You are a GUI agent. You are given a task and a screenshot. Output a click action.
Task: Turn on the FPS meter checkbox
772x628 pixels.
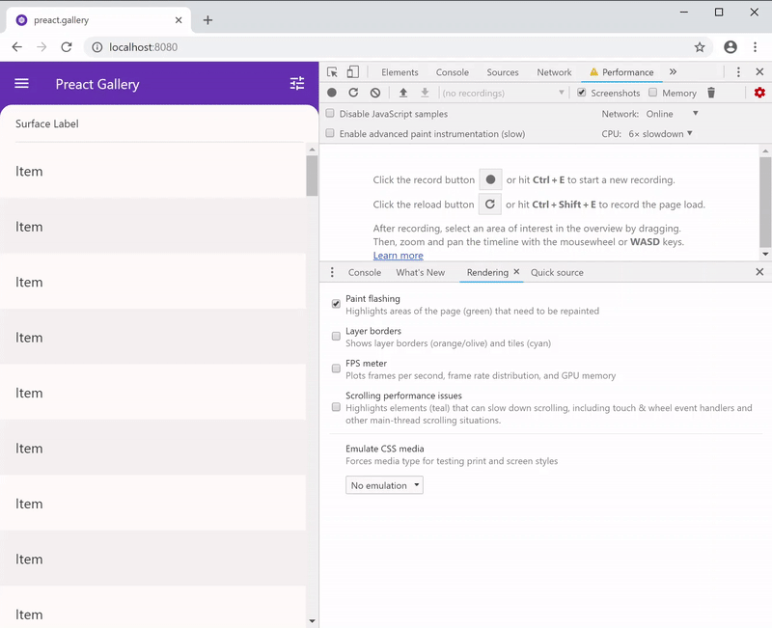(x=336, y=369)
